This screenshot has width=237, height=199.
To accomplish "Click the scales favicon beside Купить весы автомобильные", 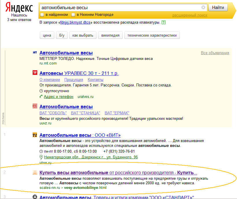I will coord(35,172).
